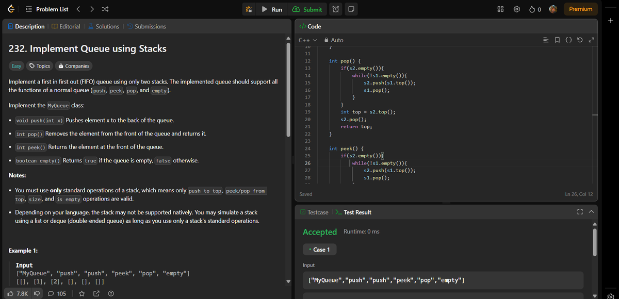Click the curly braces icon
619x299 pixels.
pyautogui.click(x=567, y=40)
